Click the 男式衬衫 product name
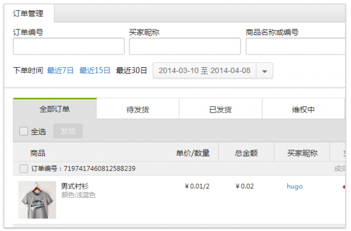Image resolution: width=351 pixels, height=231 pixels. (x=76, y=187)
